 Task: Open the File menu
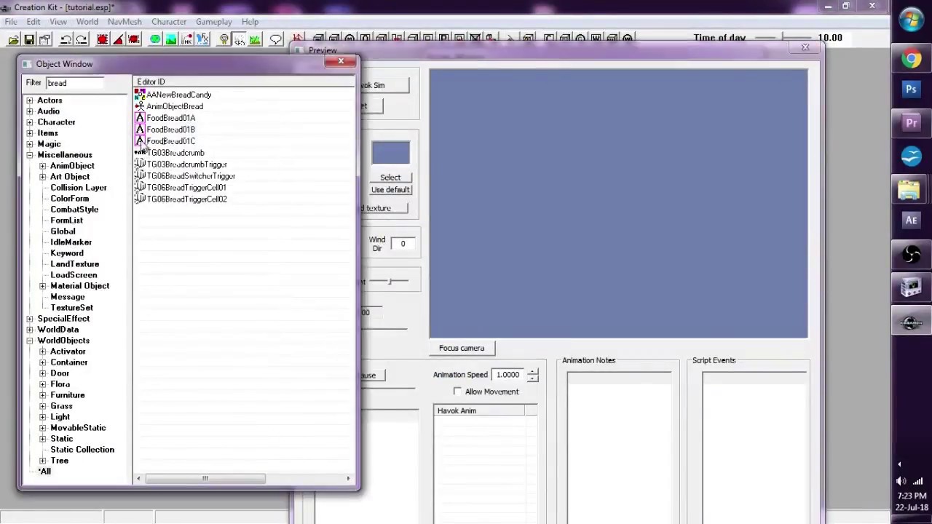(11, 22)
